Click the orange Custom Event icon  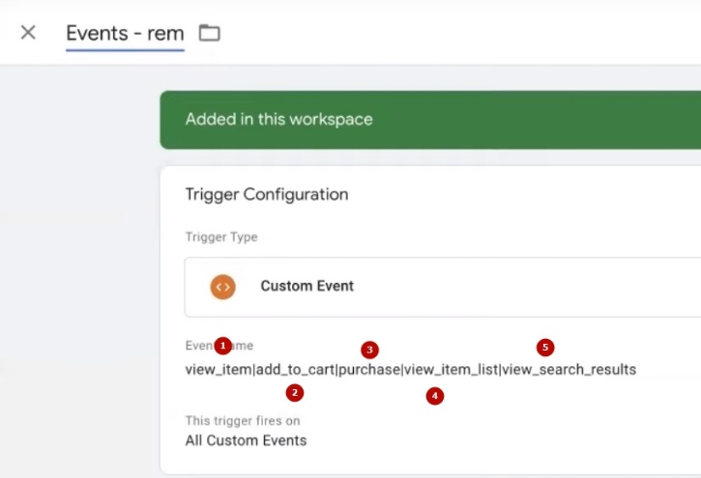pos(222,286)
